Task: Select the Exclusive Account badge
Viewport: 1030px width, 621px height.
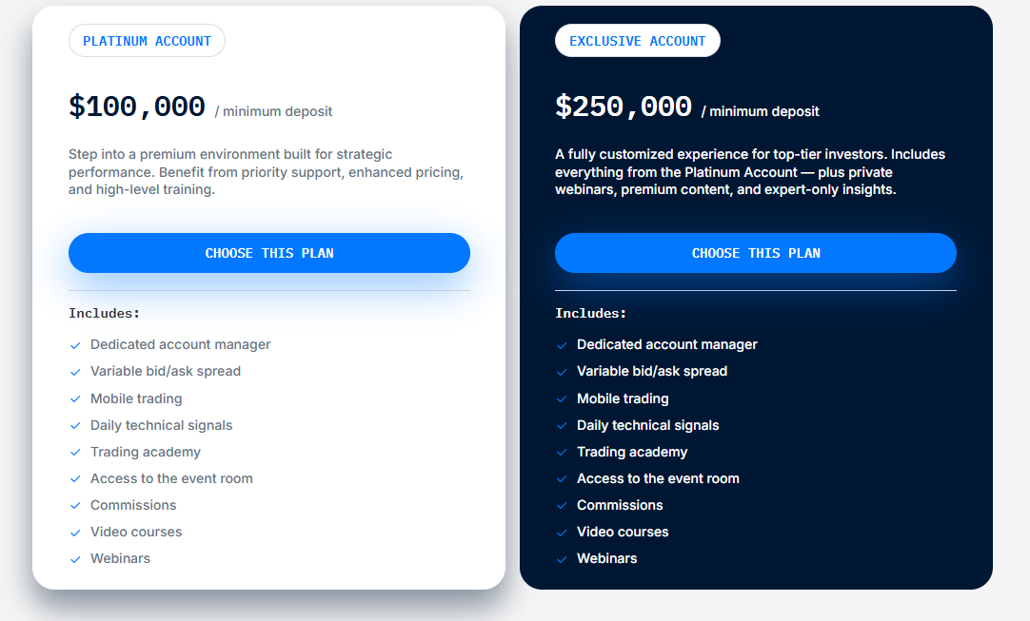Action: [638, 41]
